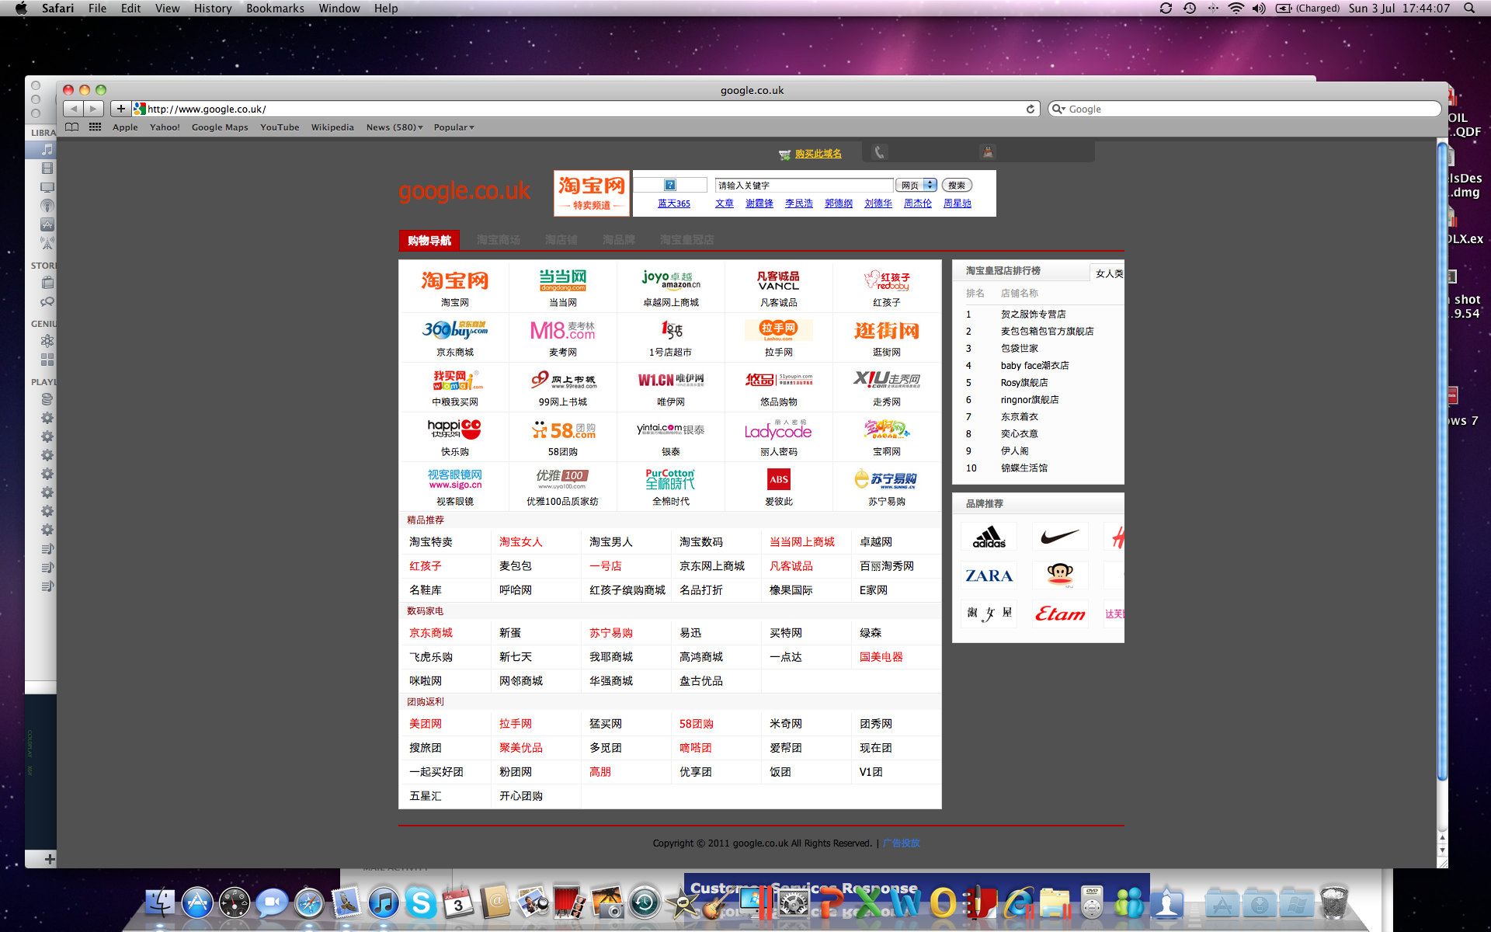1491x932 pixels.
Task: Switch to the 购物导航 tab
Action: (429, 241)
